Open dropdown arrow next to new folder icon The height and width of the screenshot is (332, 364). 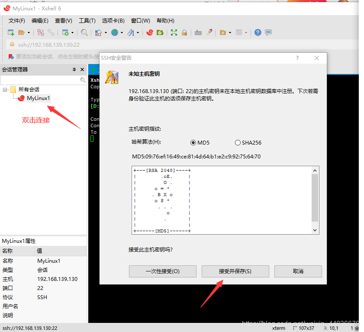click(230, 33)
